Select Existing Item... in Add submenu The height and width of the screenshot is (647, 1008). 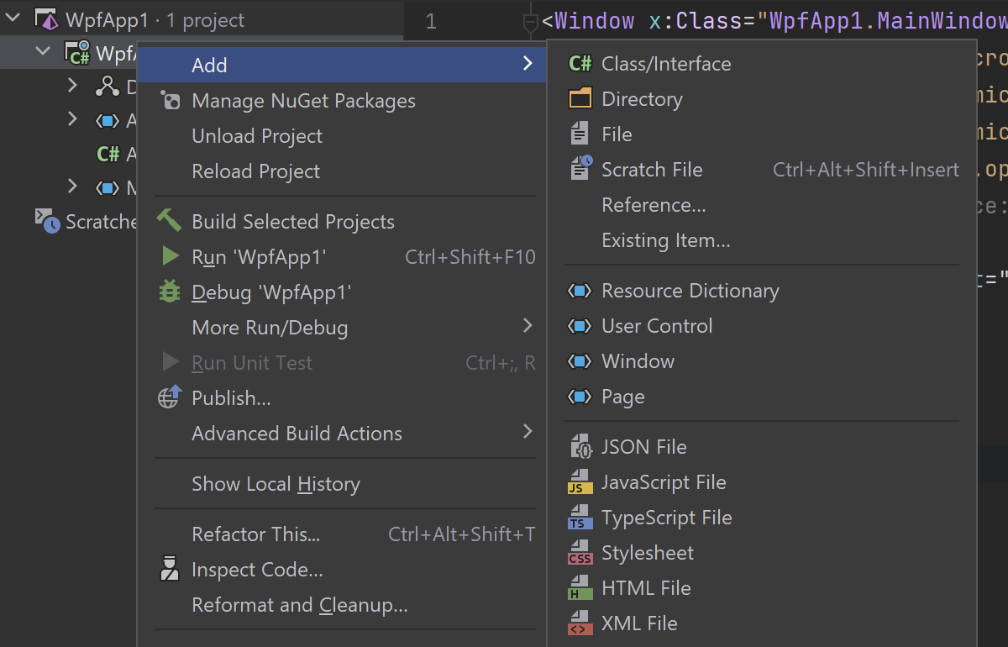pyautogui.click(x=665, y=240)
